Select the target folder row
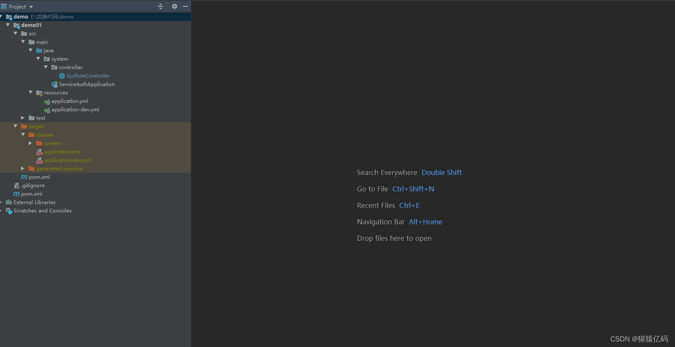Screen dimensions: 675x347 coord(95,126)
